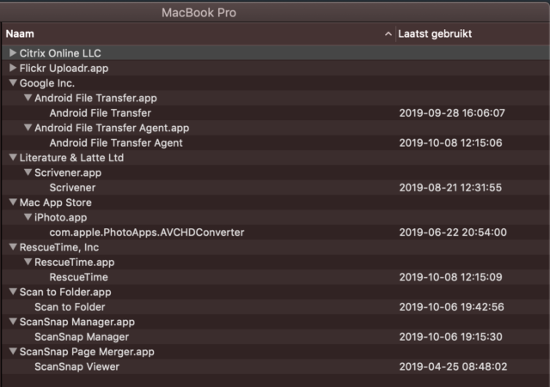Collapse the RescueTime, Inc group
The height and width of the screenshot is (387, 550).
pyautogui.click(x=13, y=247)
